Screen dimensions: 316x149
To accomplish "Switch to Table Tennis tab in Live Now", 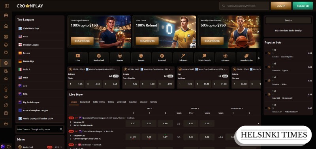I will [99, 102].
